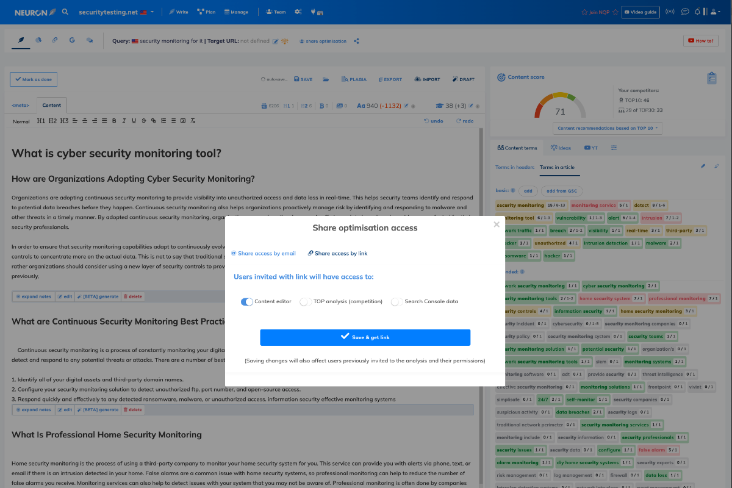Apply H3 heading format
Viewport: 732px width, 488px height.
point(64,121)
